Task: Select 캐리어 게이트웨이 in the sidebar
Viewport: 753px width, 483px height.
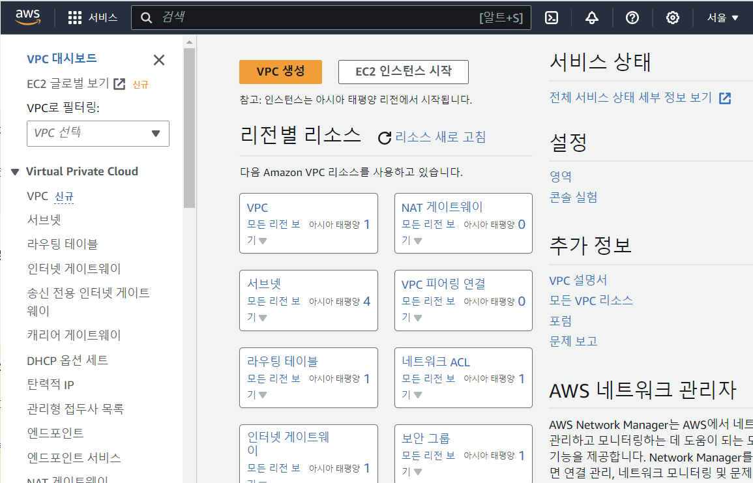Action: pyautogui.click(x=74, y=335)
